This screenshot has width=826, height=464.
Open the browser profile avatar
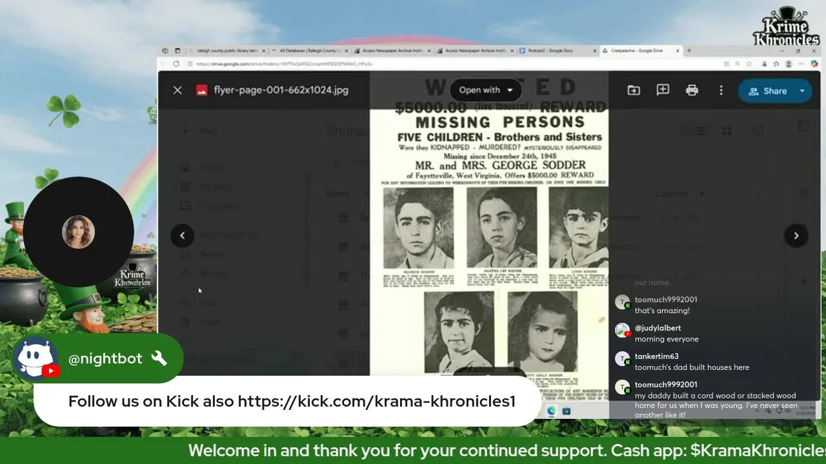click(789, 64)
